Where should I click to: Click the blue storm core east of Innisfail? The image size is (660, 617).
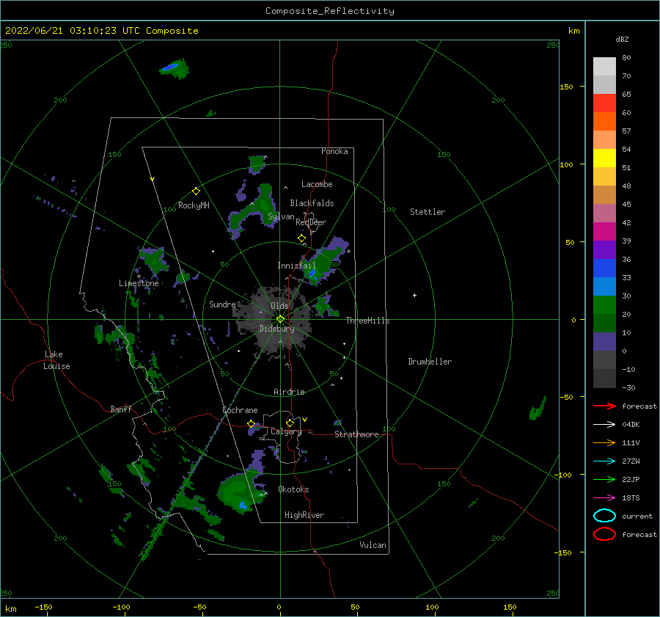pyautogui.click(x=312, y=274)
